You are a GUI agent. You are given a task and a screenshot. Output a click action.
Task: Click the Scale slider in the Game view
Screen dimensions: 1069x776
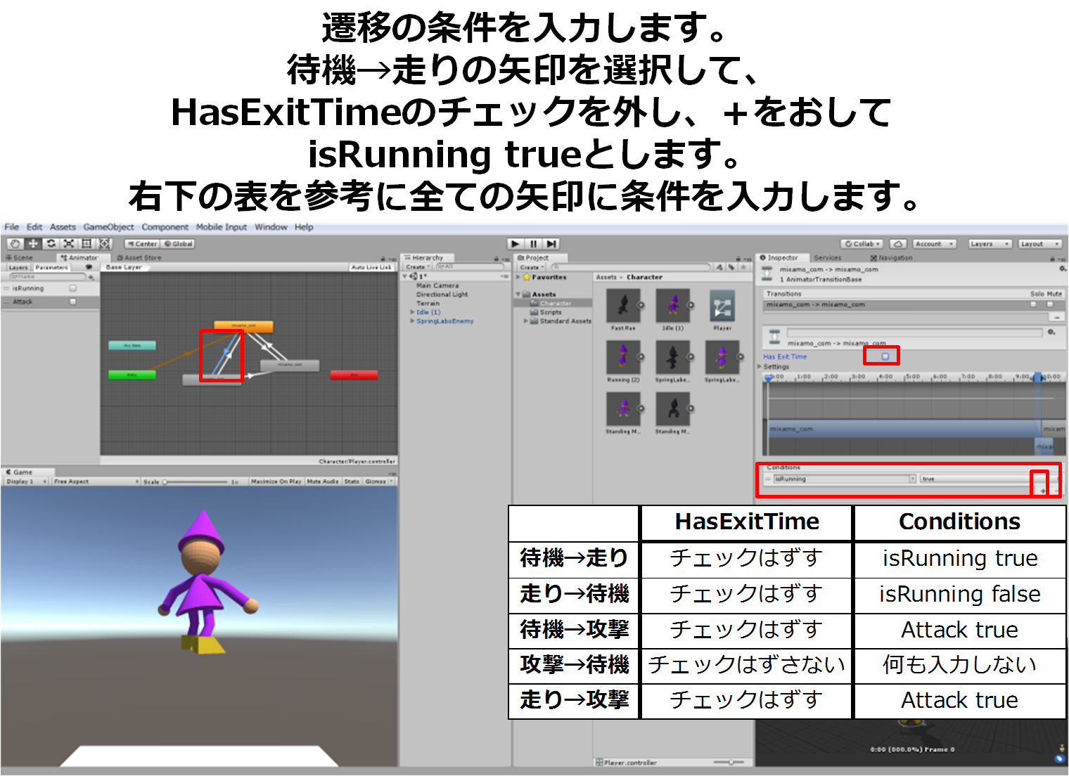[x=197, y=482]
